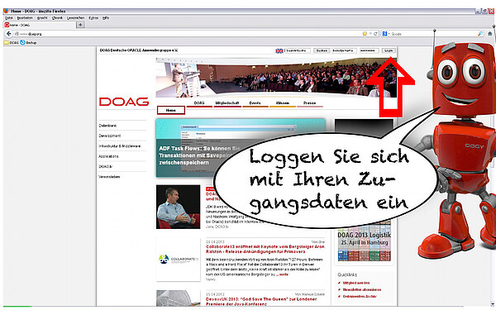The width and height of the screenshot is (496, 310).
Task: Open the Datenbank sidebar link
Action: point(107,126)
